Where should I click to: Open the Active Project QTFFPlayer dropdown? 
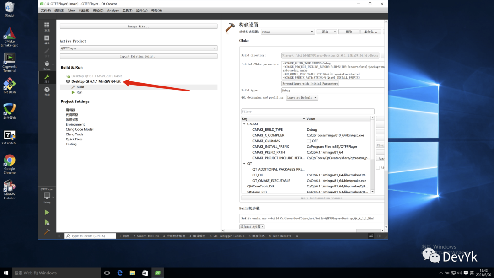[138, 48]
